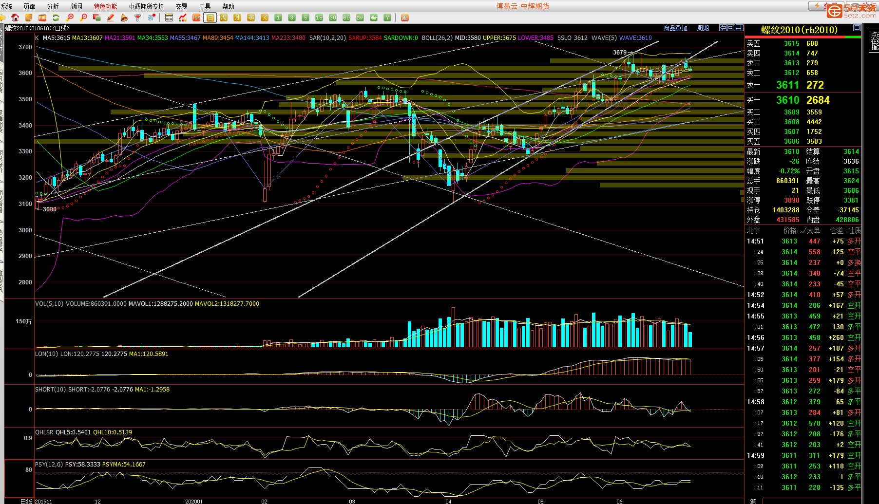
Task: Click the 仓差 column header
Action: (837, 230)
